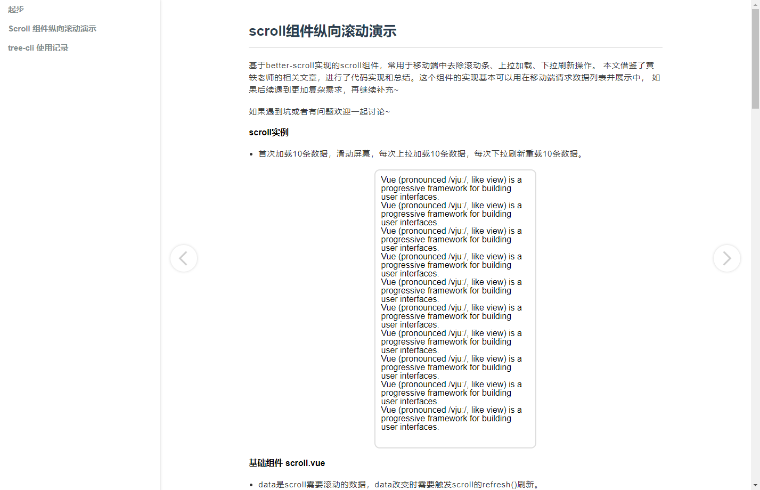Open the tree-cli 使用记录 page
Image resolution: width=760 pixels, height=490 pixels.
click(x=38, y=47)
